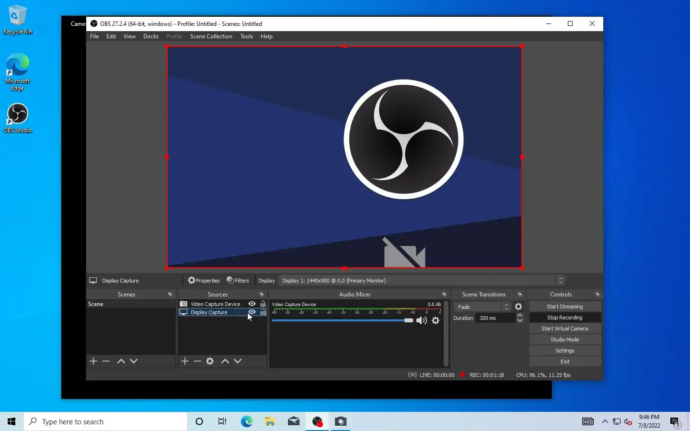Open the Help menu
690x431 pixels.
click(x=266, y=36)
